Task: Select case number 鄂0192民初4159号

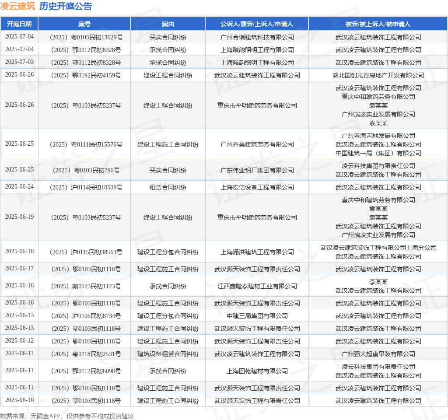Action: tap(86, 75)
